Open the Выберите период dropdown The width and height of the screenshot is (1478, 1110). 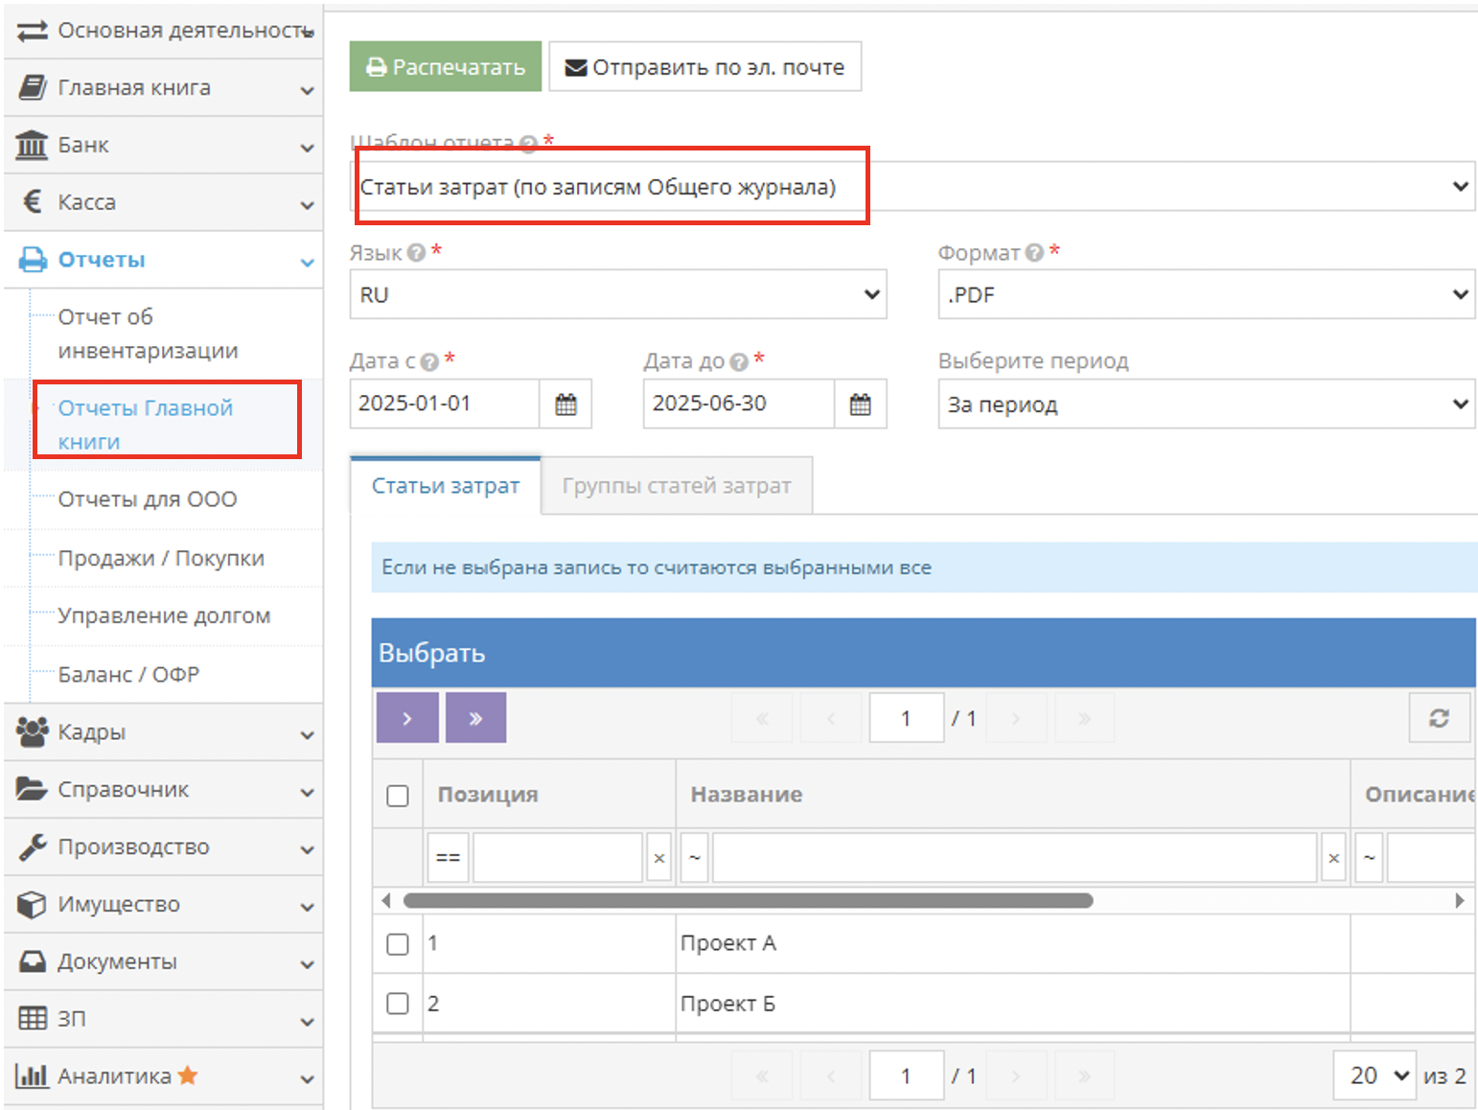(x=1206, y=405)
